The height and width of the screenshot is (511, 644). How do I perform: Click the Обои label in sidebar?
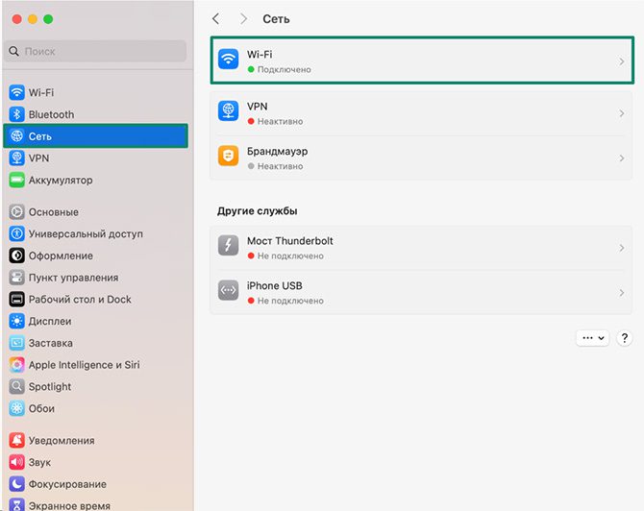pyautogui.click(x=41, y=409)
